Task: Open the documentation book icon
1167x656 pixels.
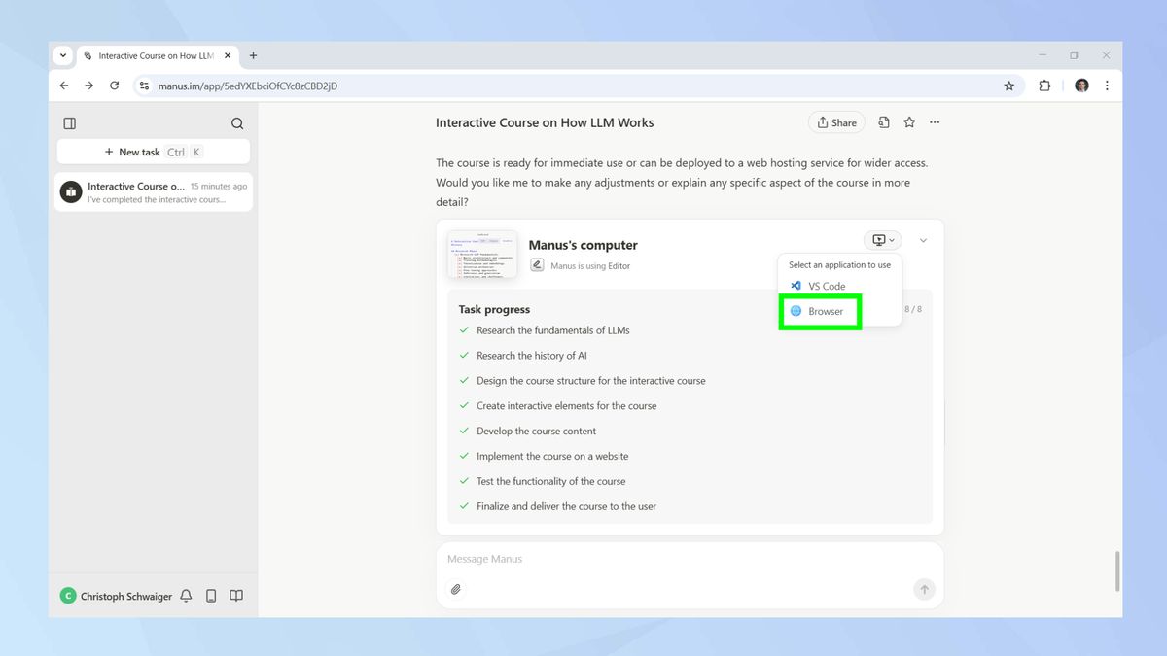Action: (x=236, y=595)
